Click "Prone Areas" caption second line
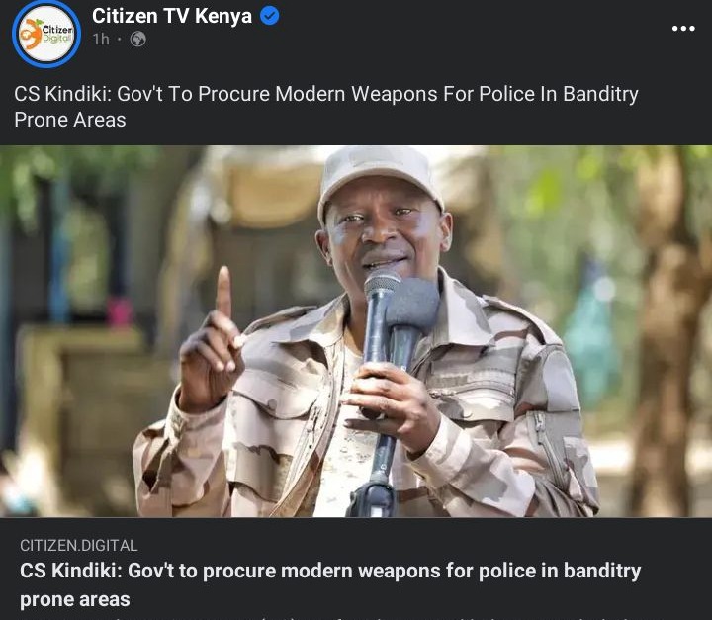Screen dimensions: 712x620 click(x=70, y=120)
